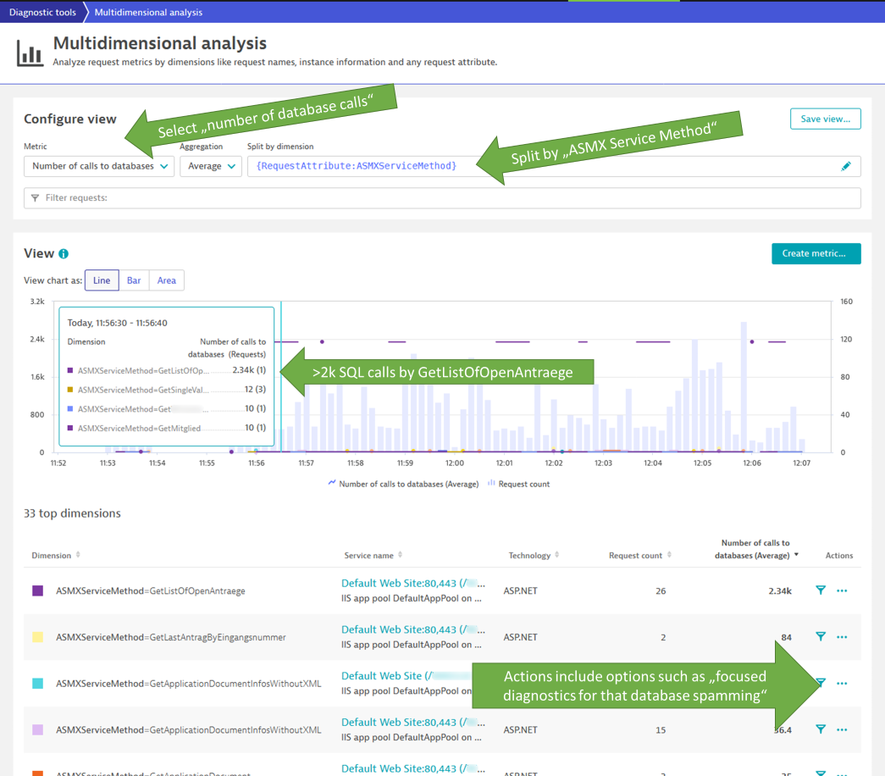Image resolution: width=885 pixels, height=776 pixels.
Task: Filter on the GetApplicationDocumentInfosWithoutXML row funnel
Action: [x=820, y=683]
